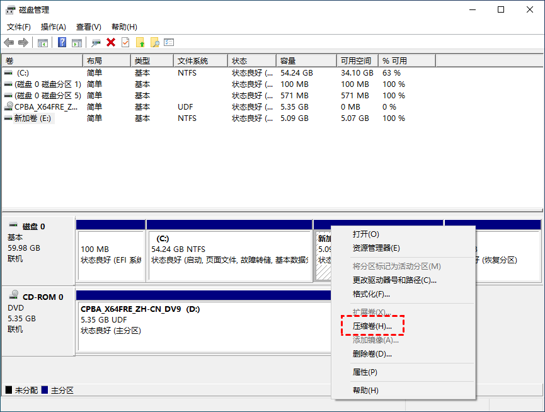Select 删除卷(D)... in context menu
The width and height of the screenshot is (545, 412).
pyautogui.click(x=403, y=354)
